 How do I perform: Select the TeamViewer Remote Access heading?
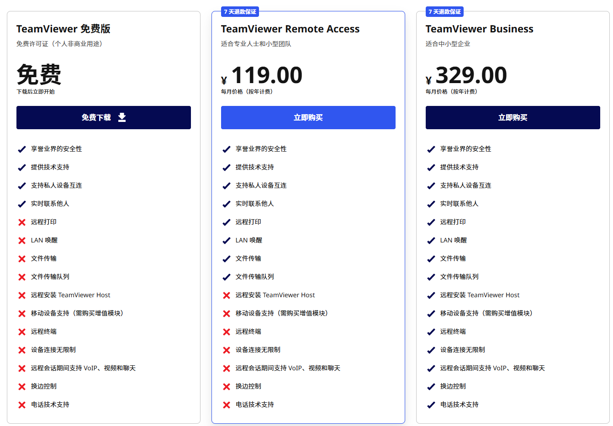290,29
